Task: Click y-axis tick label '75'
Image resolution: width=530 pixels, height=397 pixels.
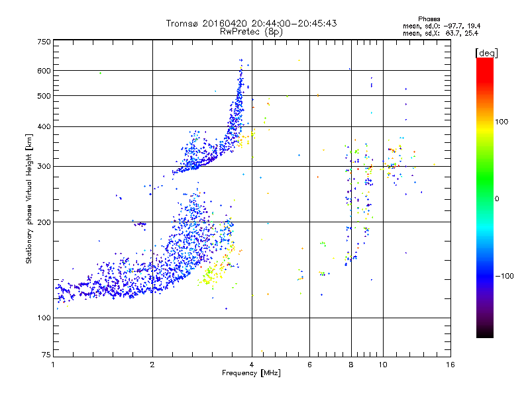Action: click(46, 355)
